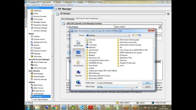Open Cleanse Functions tool
Image resolution: width=196 pixels, height=110 pixels.
(40, 51)
